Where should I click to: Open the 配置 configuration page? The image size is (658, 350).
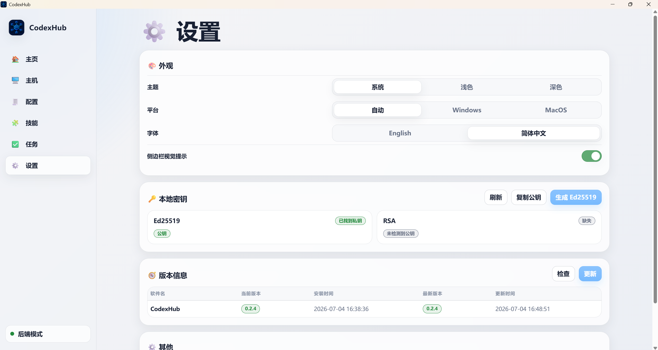[48, 102]
